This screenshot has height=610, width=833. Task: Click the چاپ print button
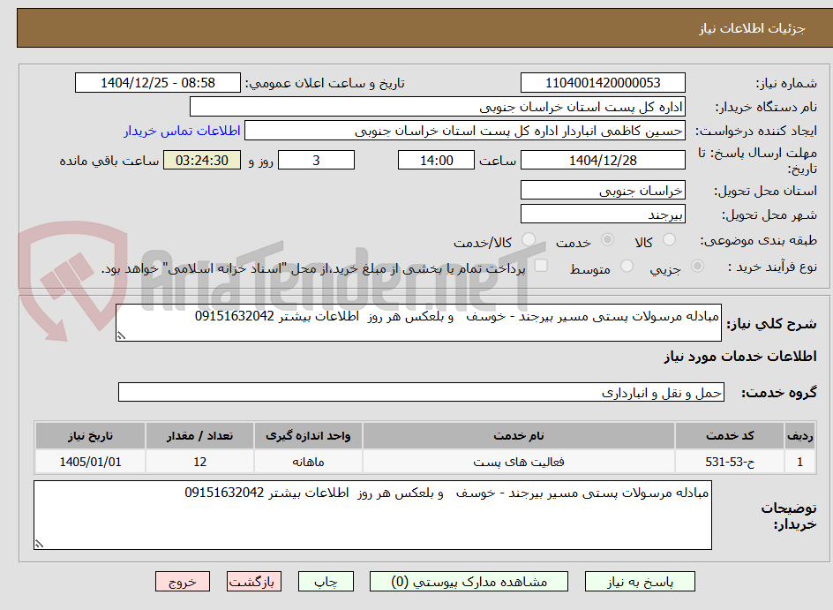tap(325, 581)
